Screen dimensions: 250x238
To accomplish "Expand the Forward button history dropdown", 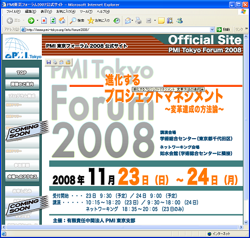I will [x=37, y=20].
